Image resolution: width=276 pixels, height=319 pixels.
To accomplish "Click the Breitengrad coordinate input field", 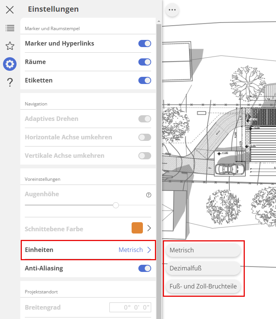I will (x=130, y=307).
